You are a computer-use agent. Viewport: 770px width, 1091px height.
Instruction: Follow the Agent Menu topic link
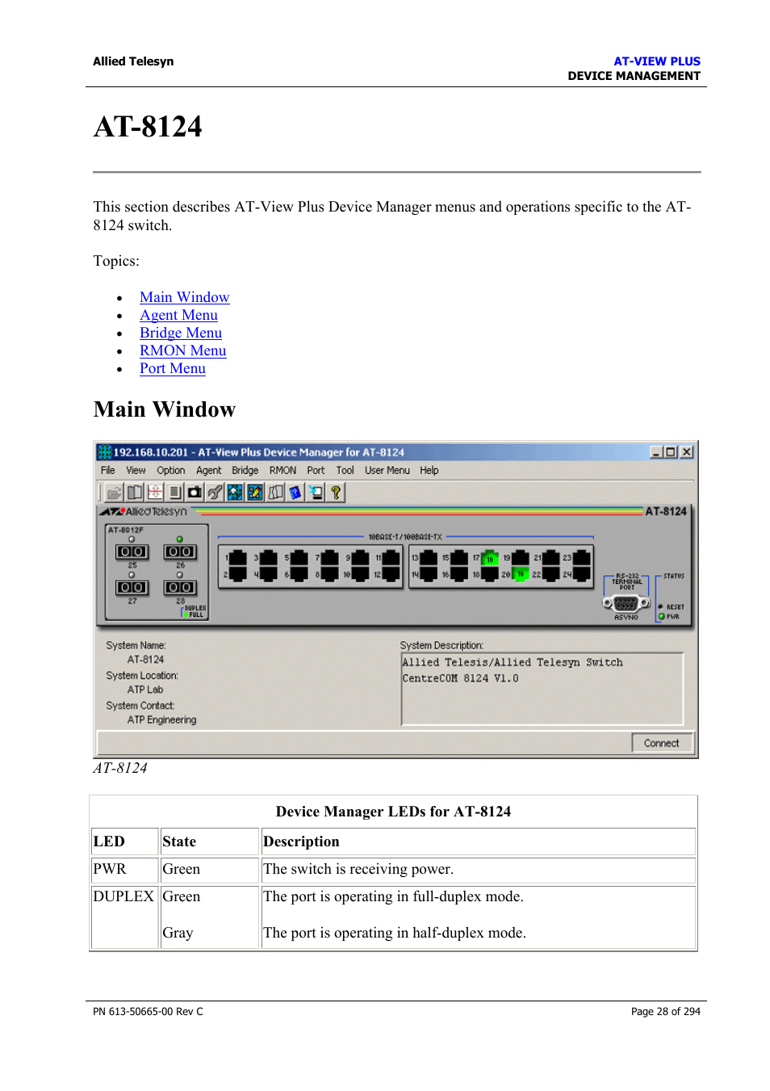click(178, 315)
